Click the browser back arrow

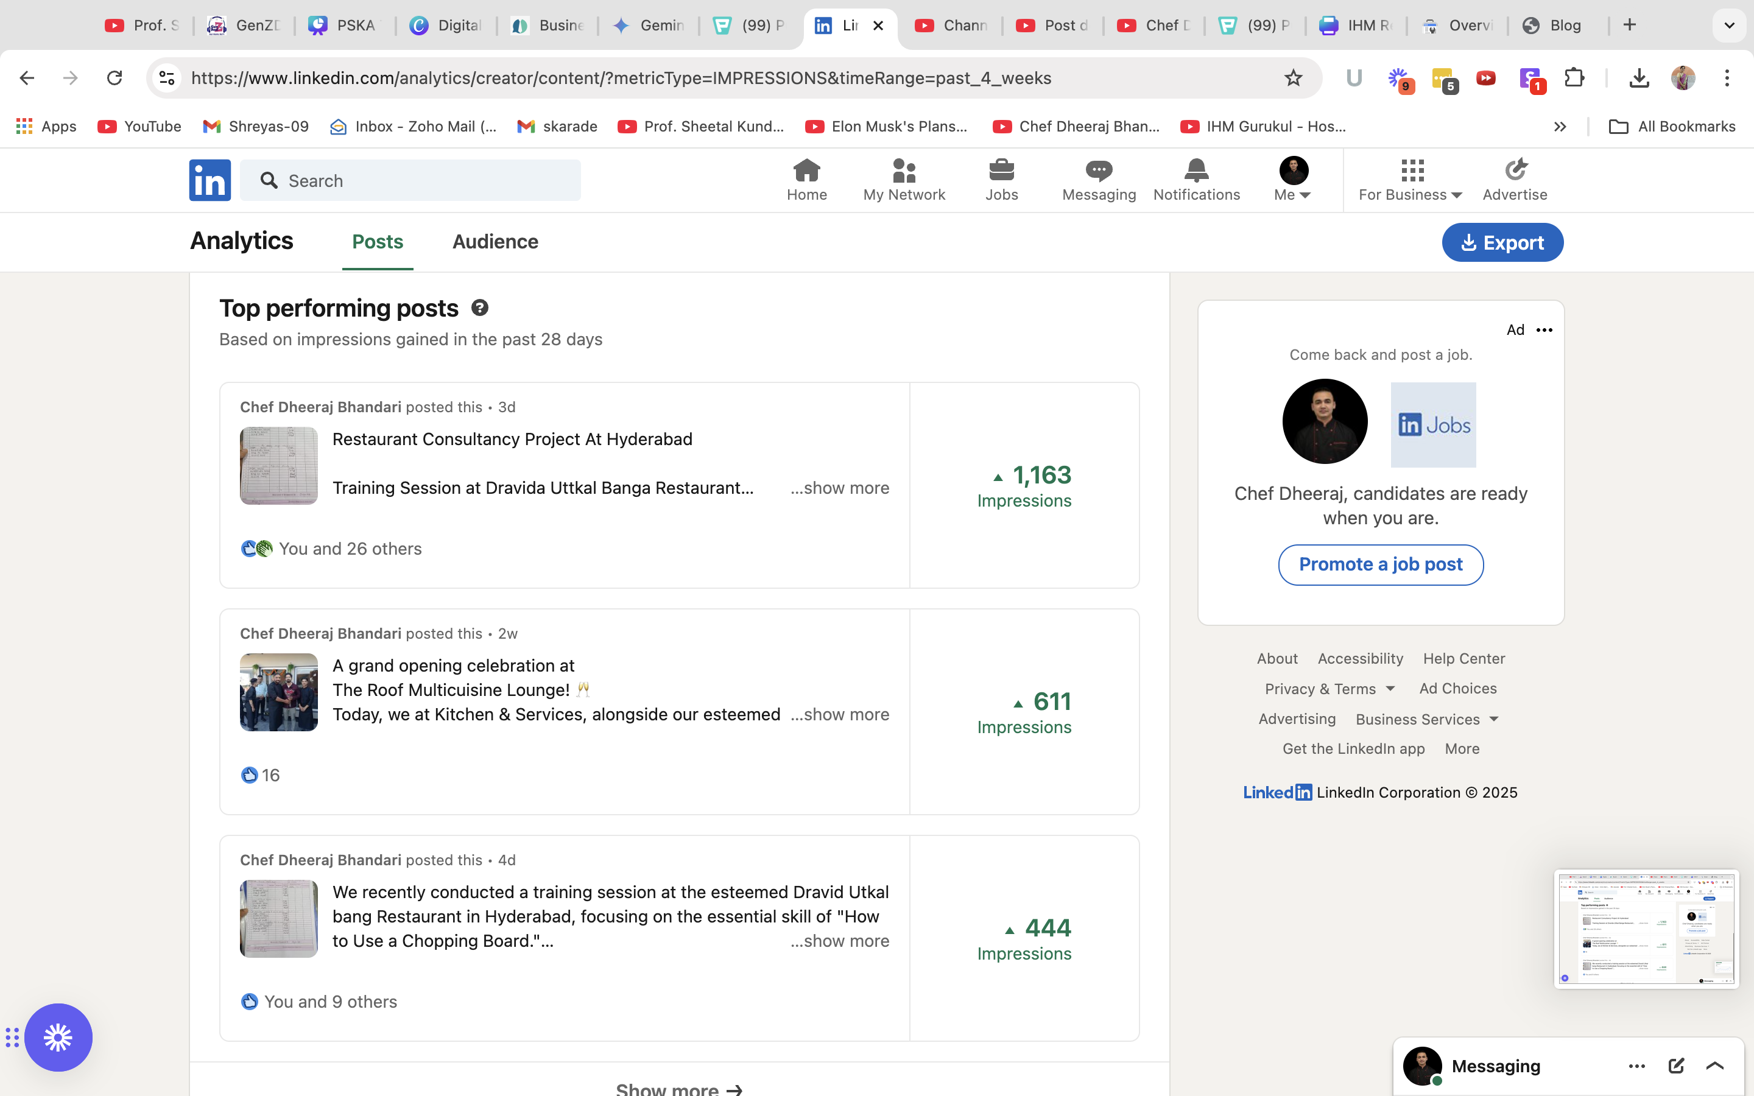27,77
